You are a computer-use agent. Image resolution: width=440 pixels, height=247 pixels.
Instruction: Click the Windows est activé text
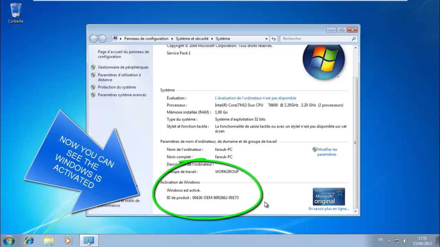click(x=184, y=190)
